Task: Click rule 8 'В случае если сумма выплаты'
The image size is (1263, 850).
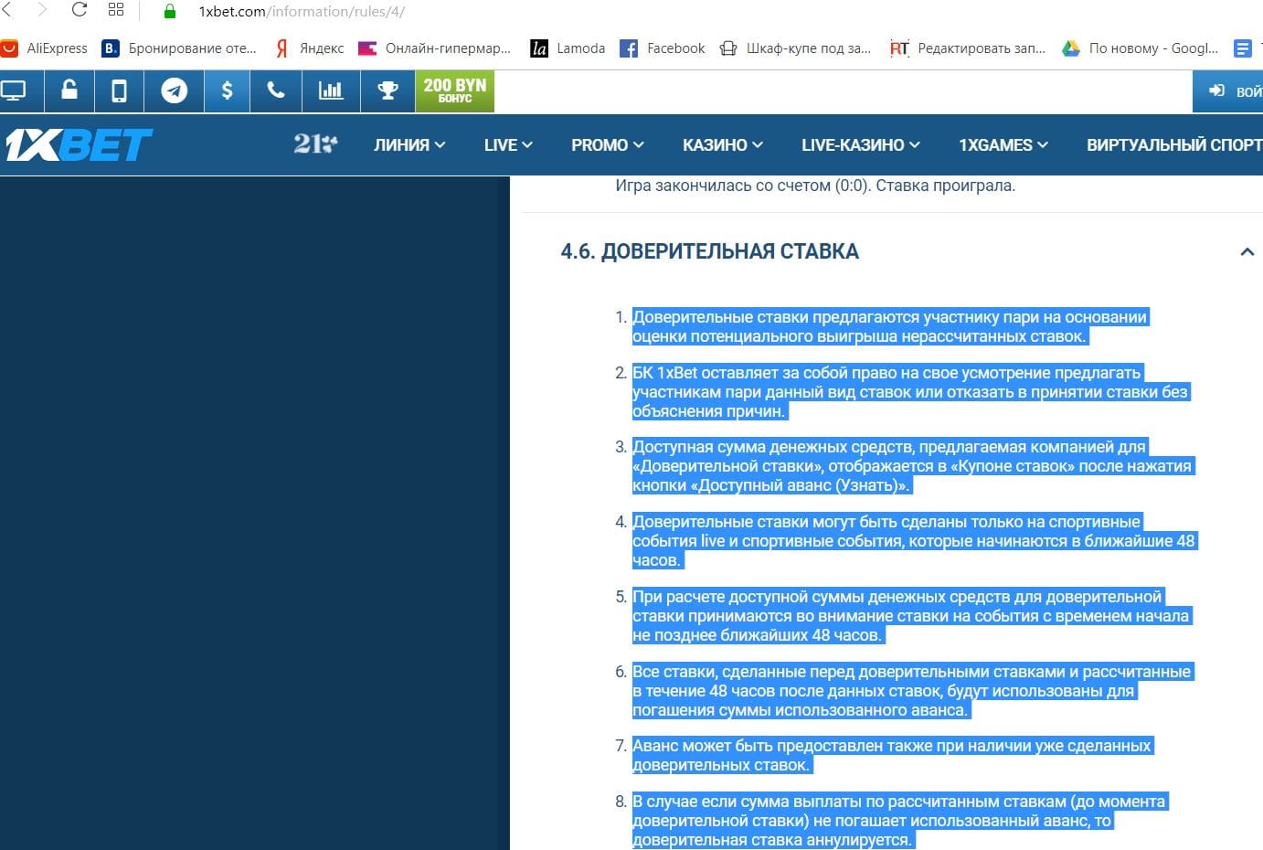Action: coord(900,821)
